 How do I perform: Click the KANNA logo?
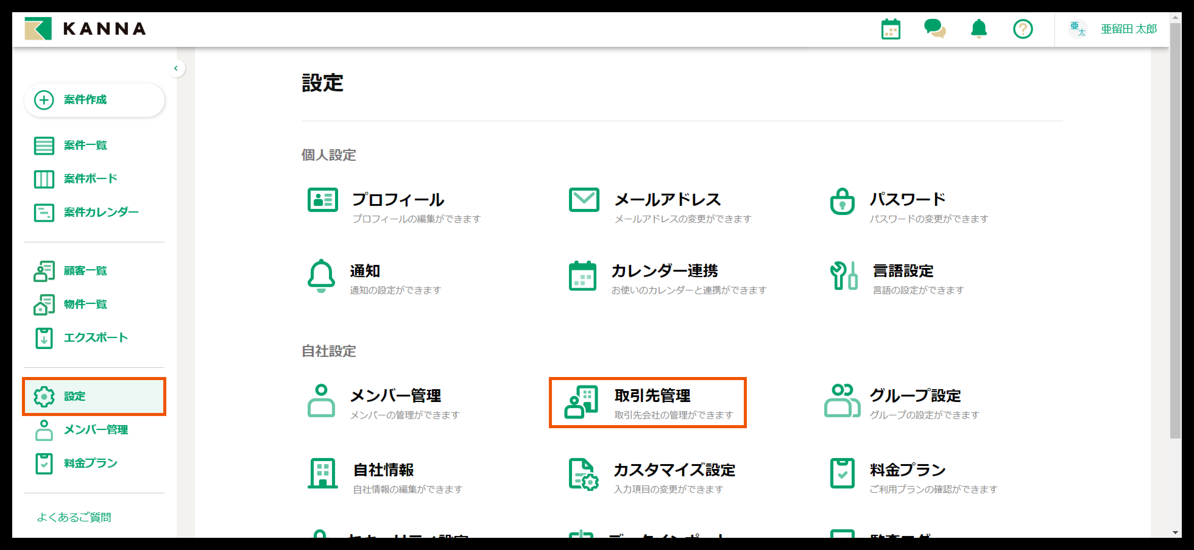click(x=85, y=29)
